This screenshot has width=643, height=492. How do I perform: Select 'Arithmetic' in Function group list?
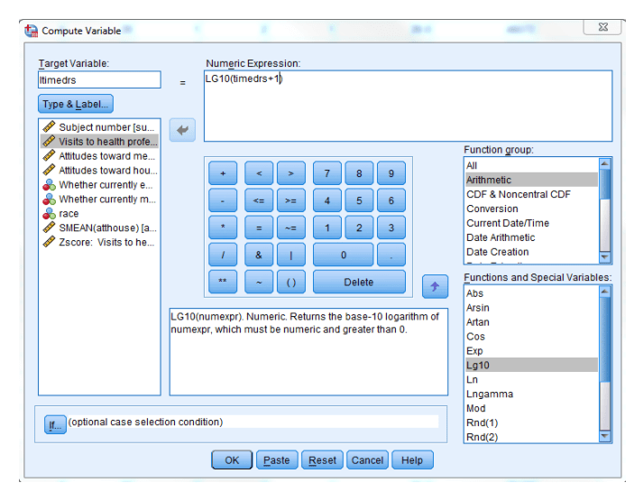(488, 180)
